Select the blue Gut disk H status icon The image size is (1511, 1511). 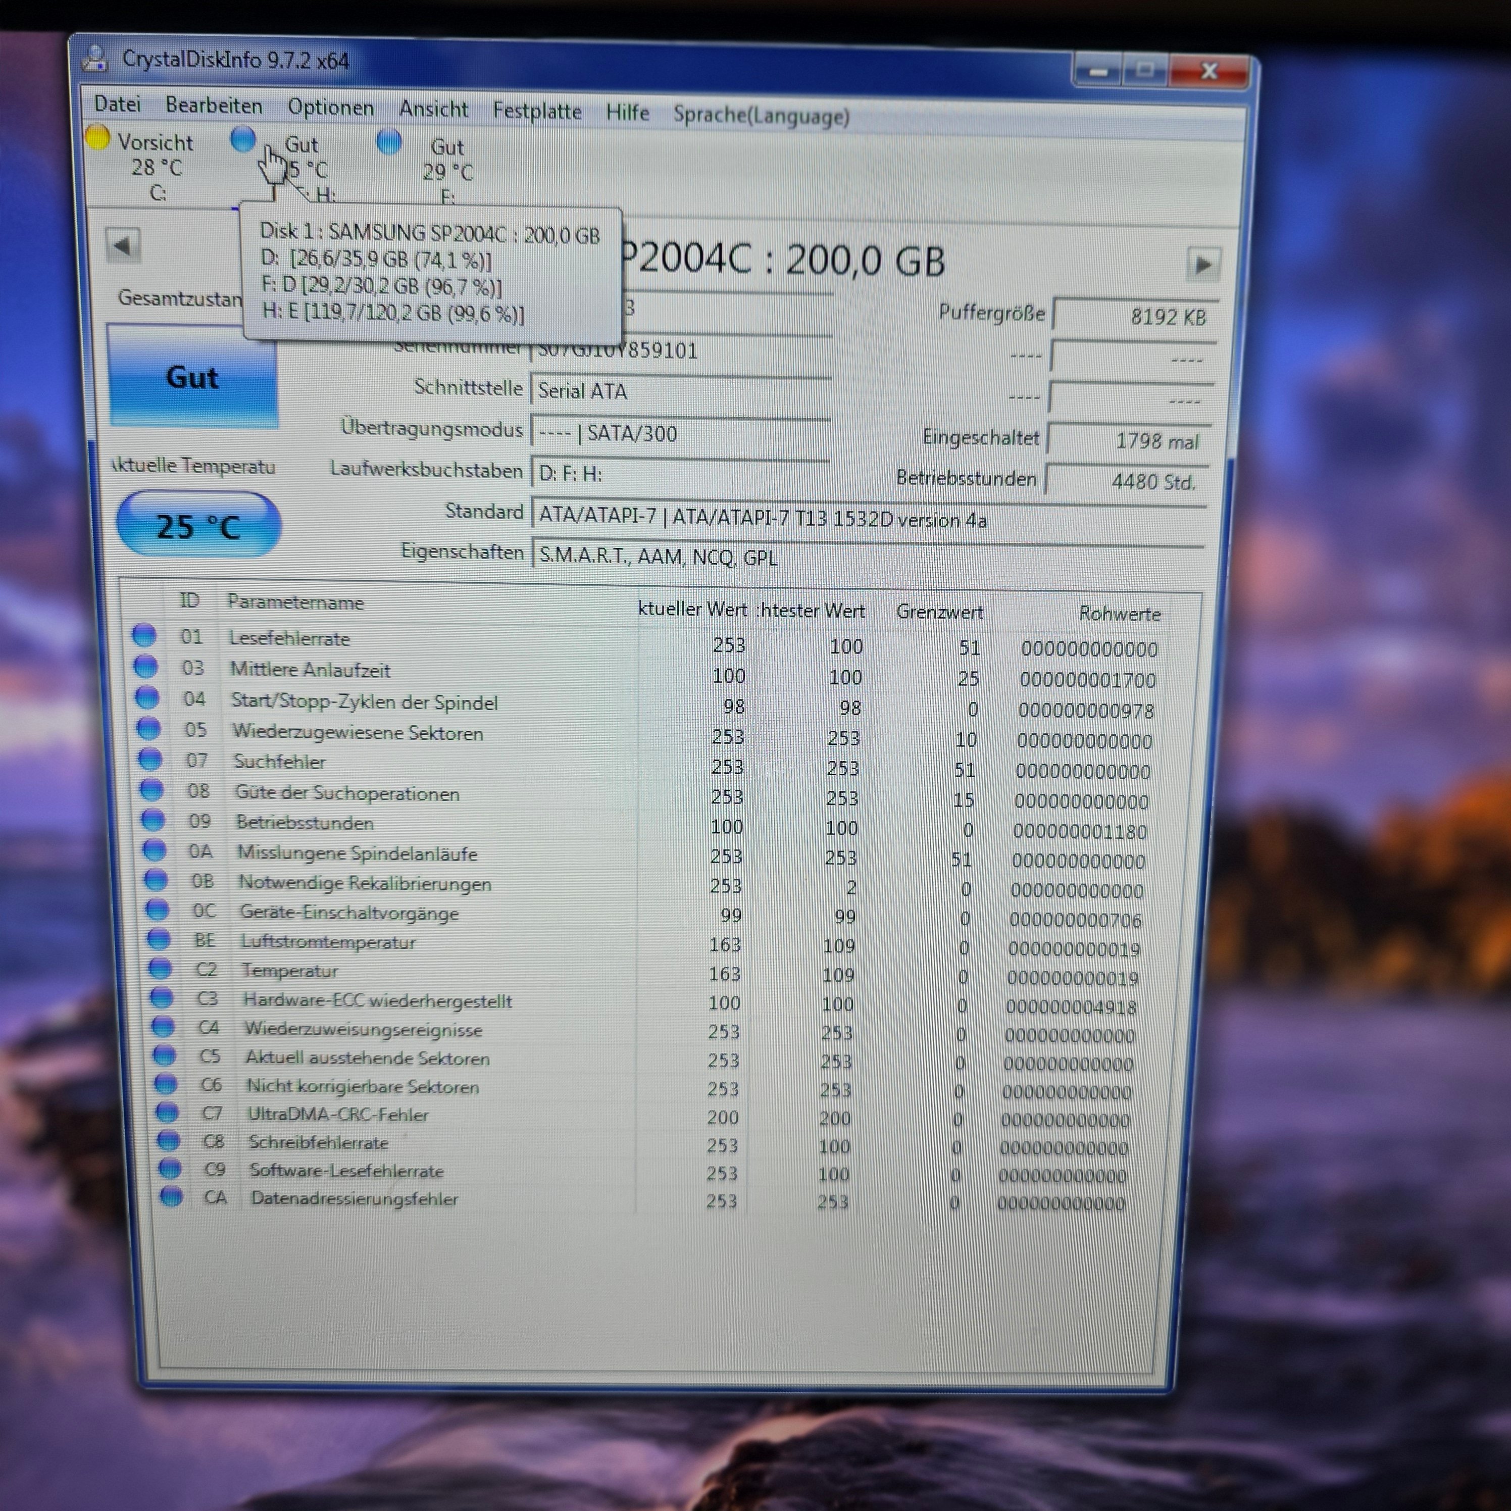click(243, 139)
